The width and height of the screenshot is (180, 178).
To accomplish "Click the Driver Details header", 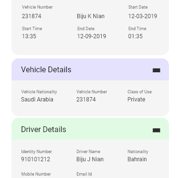I will pos(90,129).
